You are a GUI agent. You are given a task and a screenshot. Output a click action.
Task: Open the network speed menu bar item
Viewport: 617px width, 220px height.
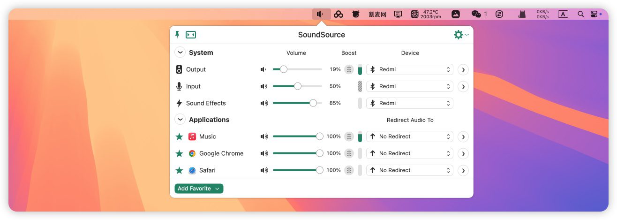coord(543,15)
